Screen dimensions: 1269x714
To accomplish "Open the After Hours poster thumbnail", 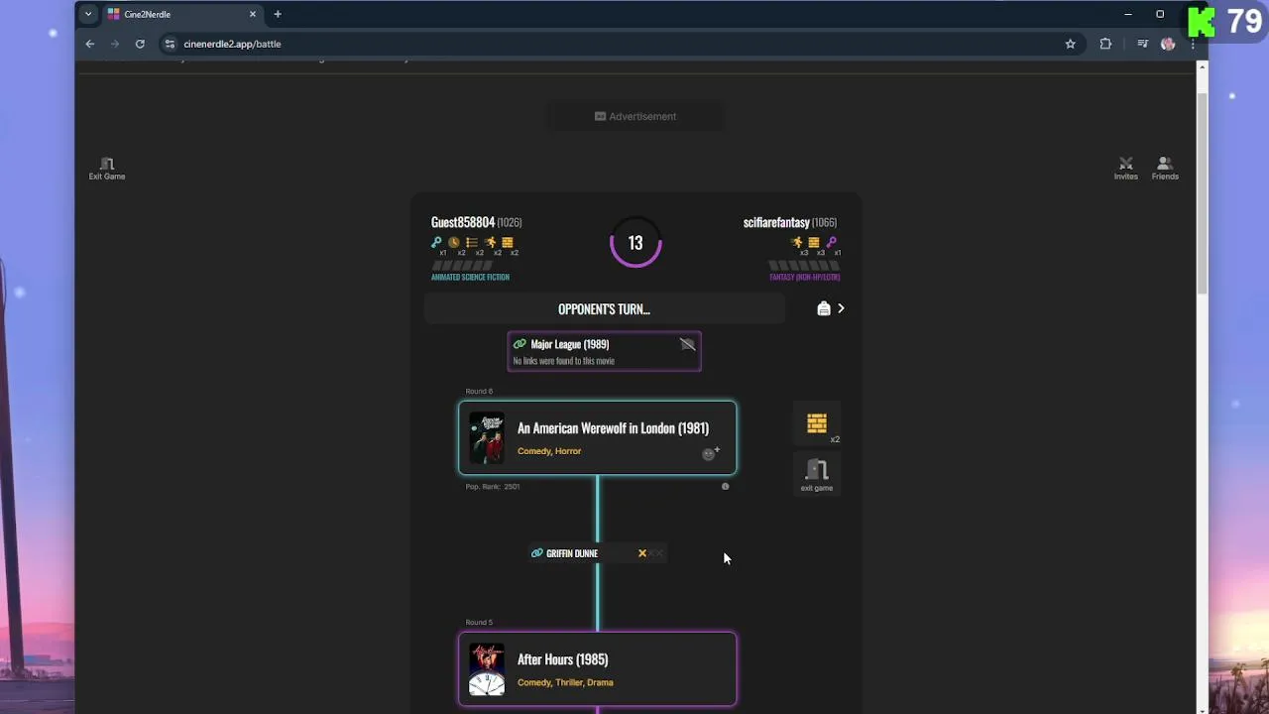I will [x=487, y=669].
